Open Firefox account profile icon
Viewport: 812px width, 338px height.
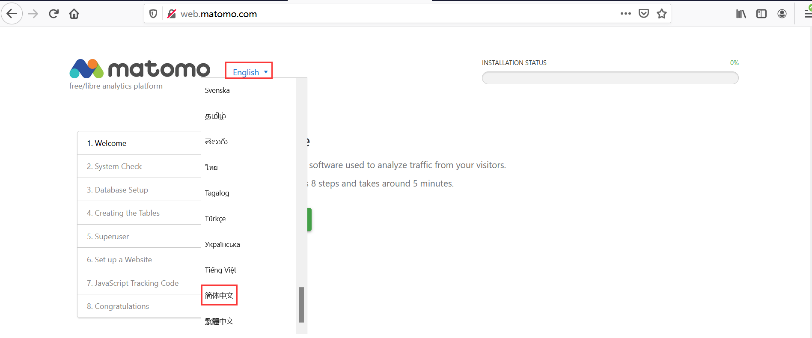[x=782, y=14]
